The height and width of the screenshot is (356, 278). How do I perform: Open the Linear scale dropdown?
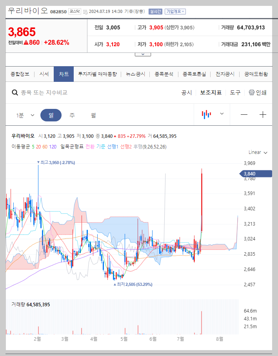pos(258,152)
